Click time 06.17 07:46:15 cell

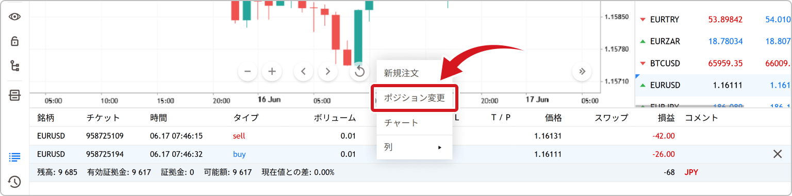[176, 136]
